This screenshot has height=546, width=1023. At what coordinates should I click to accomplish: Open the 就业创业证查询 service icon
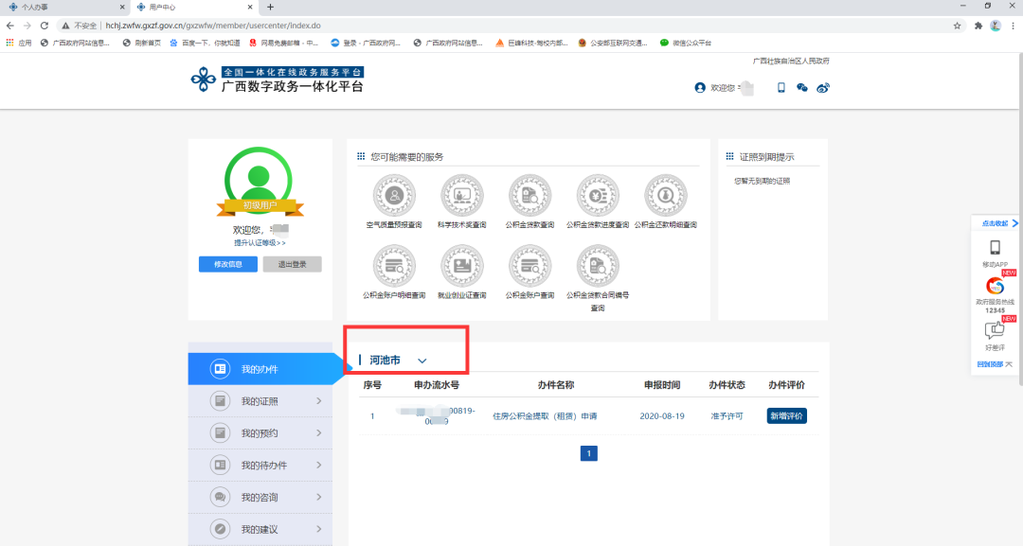pos(462,266)
